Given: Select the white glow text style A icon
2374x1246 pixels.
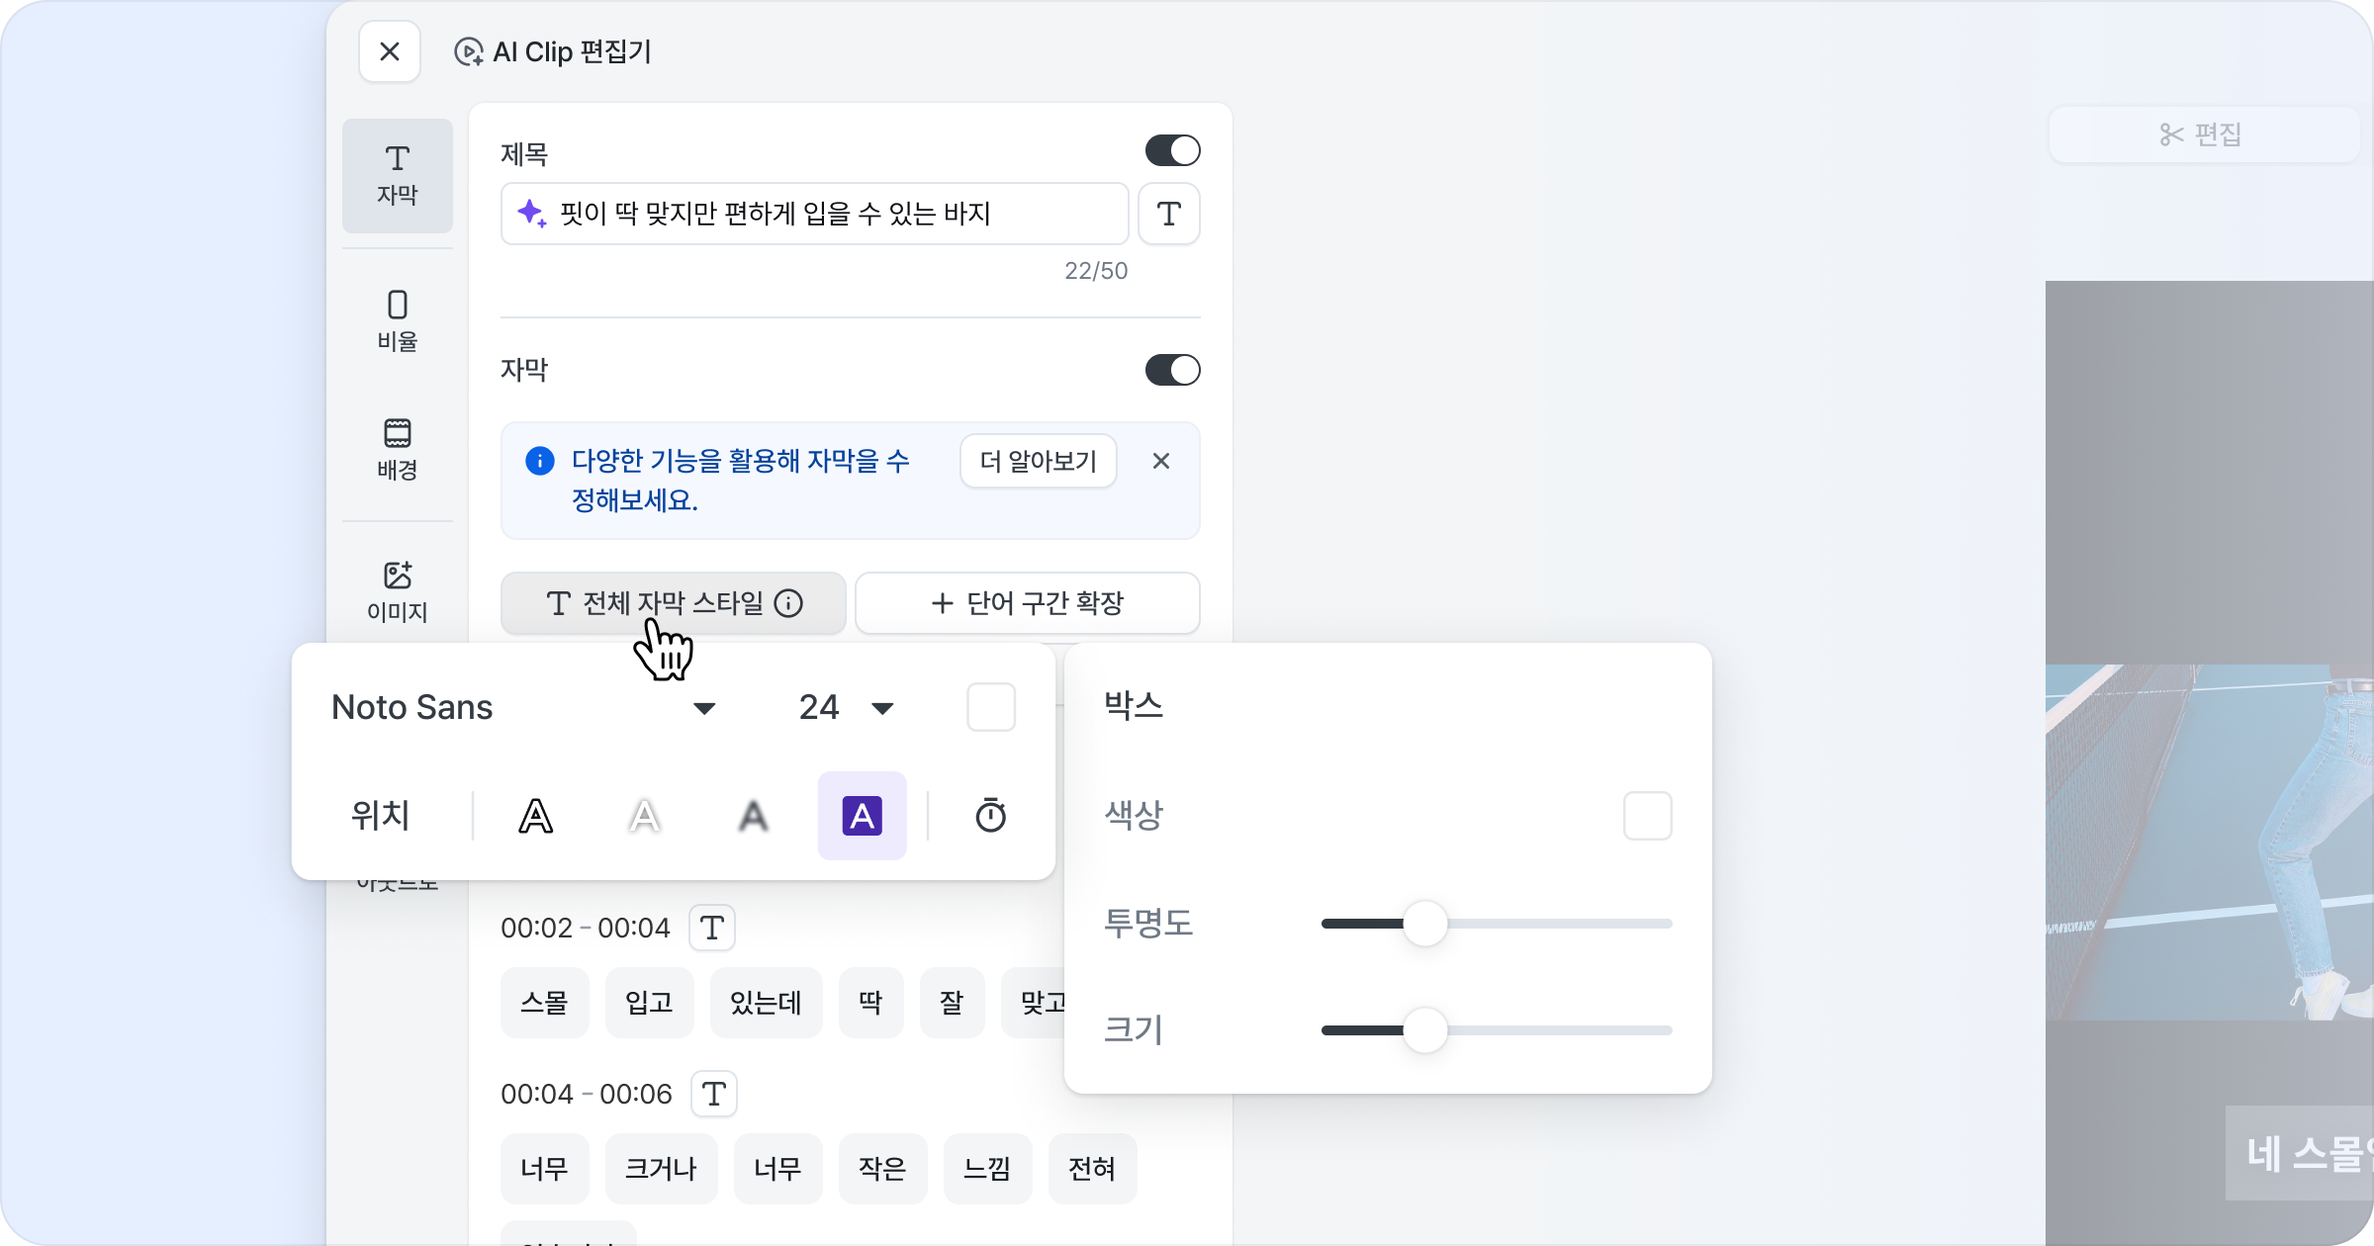Looking at the screenshot, I should (x=645, y=816).
